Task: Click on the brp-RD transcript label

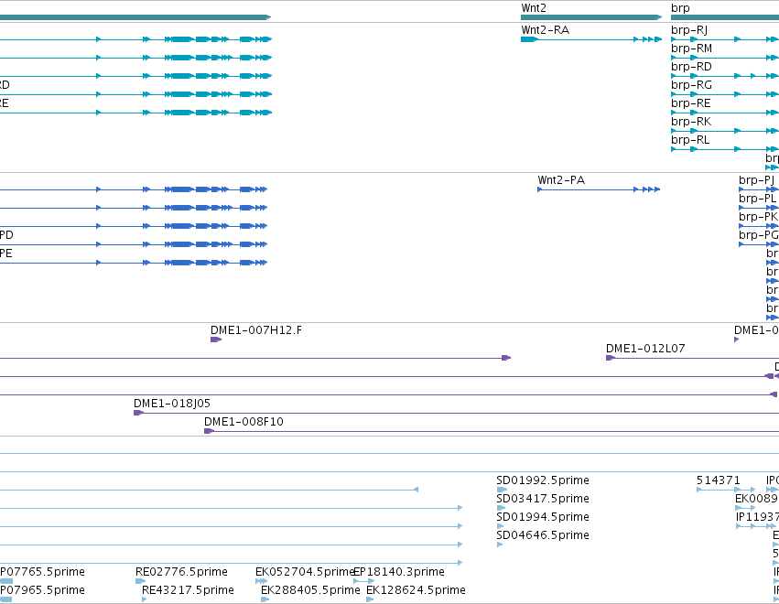Action: [x=691, y=67]
